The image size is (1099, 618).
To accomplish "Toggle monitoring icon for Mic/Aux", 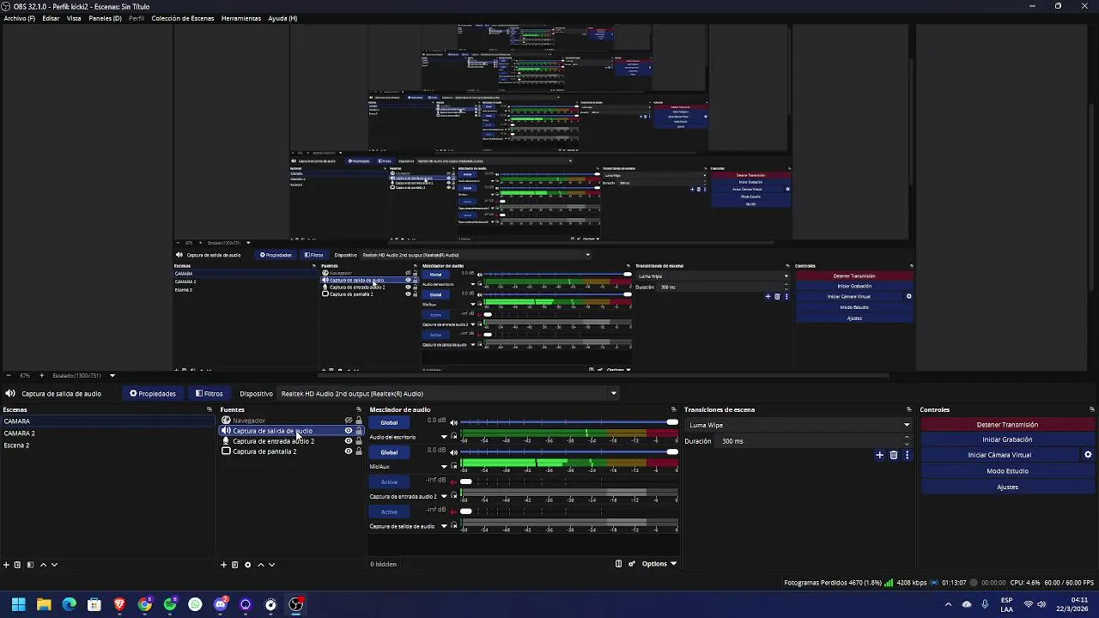I will [454, 467].
